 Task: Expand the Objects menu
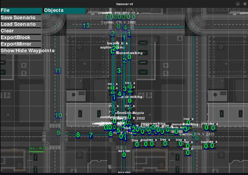pyautogui.click(x=64, y=10)
